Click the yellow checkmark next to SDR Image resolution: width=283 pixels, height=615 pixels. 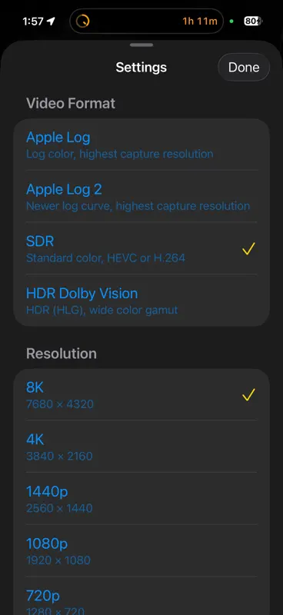click(248, 248)
